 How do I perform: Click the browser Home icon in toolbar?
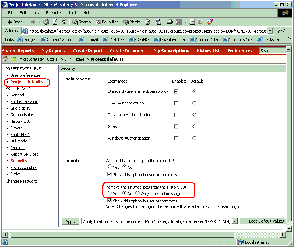pyautogui.click(x=64, y=22)
